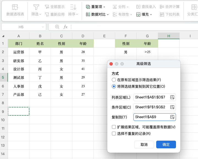Viewport: 198px width, 159px height.
Task: Click the fx insert function icon
Action: coord(65,27)
